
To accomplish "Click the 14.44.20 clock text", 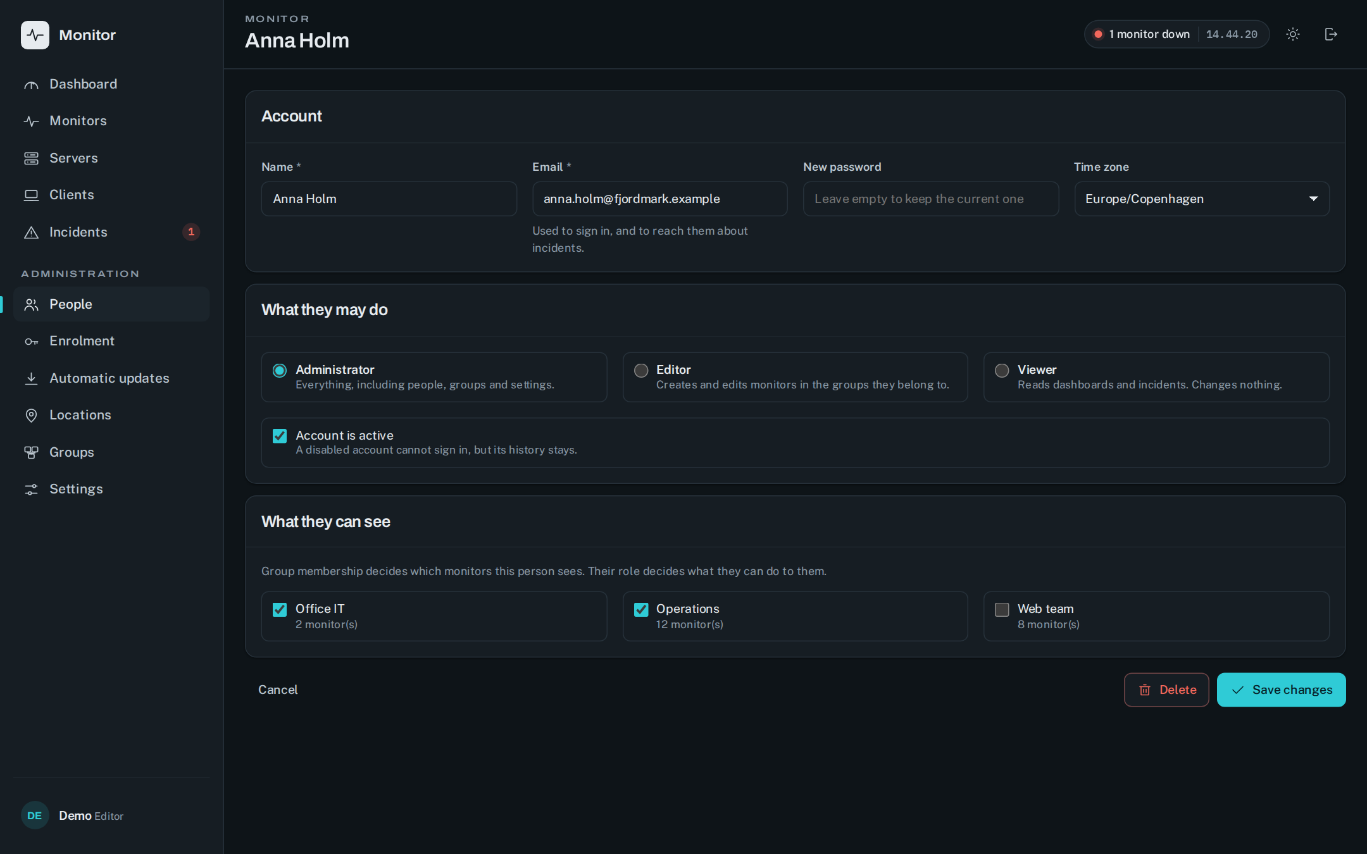I will click(x=1232, y=34).
